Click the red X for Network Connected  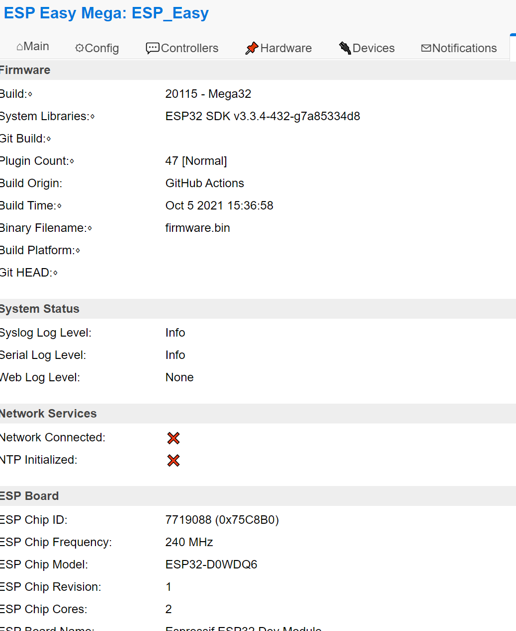pos(173,438)
